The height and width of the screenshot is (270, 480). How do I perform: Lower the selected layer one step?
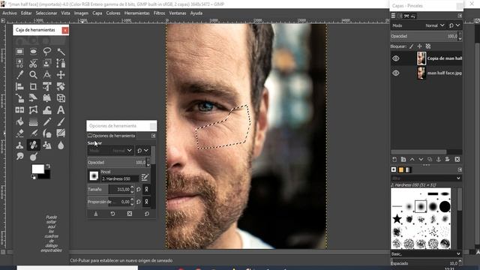pyautogui.click(x=421, y=159)
